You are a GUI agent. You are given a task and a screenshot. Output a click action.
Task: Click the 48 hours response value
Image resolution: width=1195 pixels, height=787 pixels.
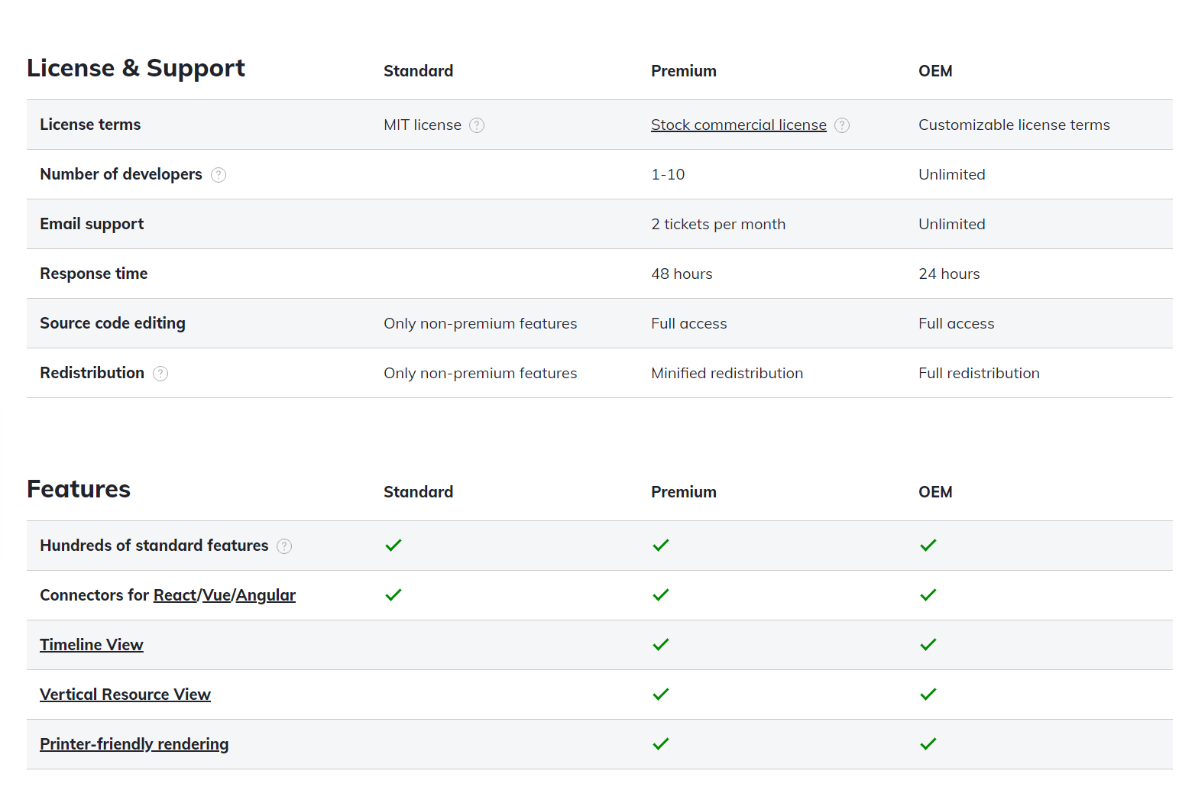coord(682,274)
